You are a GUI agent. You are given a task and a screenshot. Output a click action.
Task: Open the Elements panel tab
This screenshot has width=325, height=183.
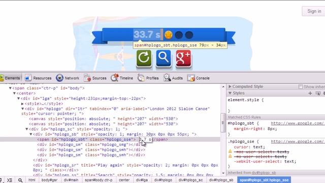pyautogui.click(x=10, y=78)
